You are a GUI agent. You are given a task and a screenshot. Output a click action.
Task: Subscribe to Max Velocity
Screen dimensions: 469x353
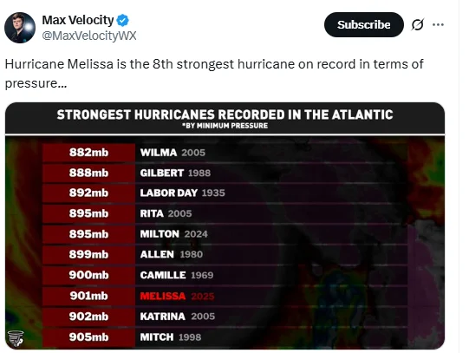364,24
